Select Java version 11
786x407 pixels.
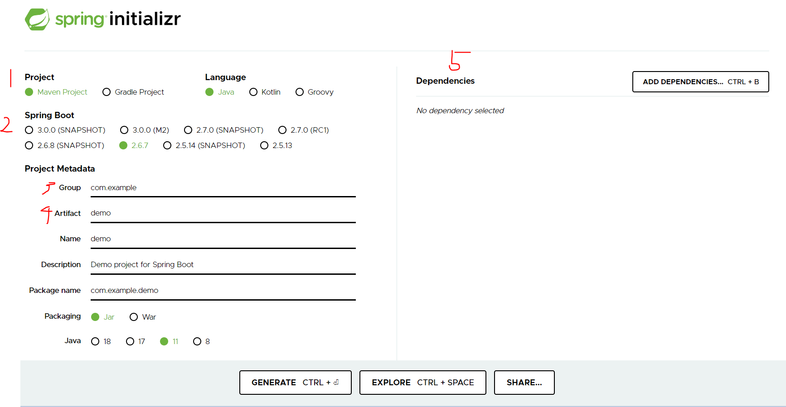[164, 341]
